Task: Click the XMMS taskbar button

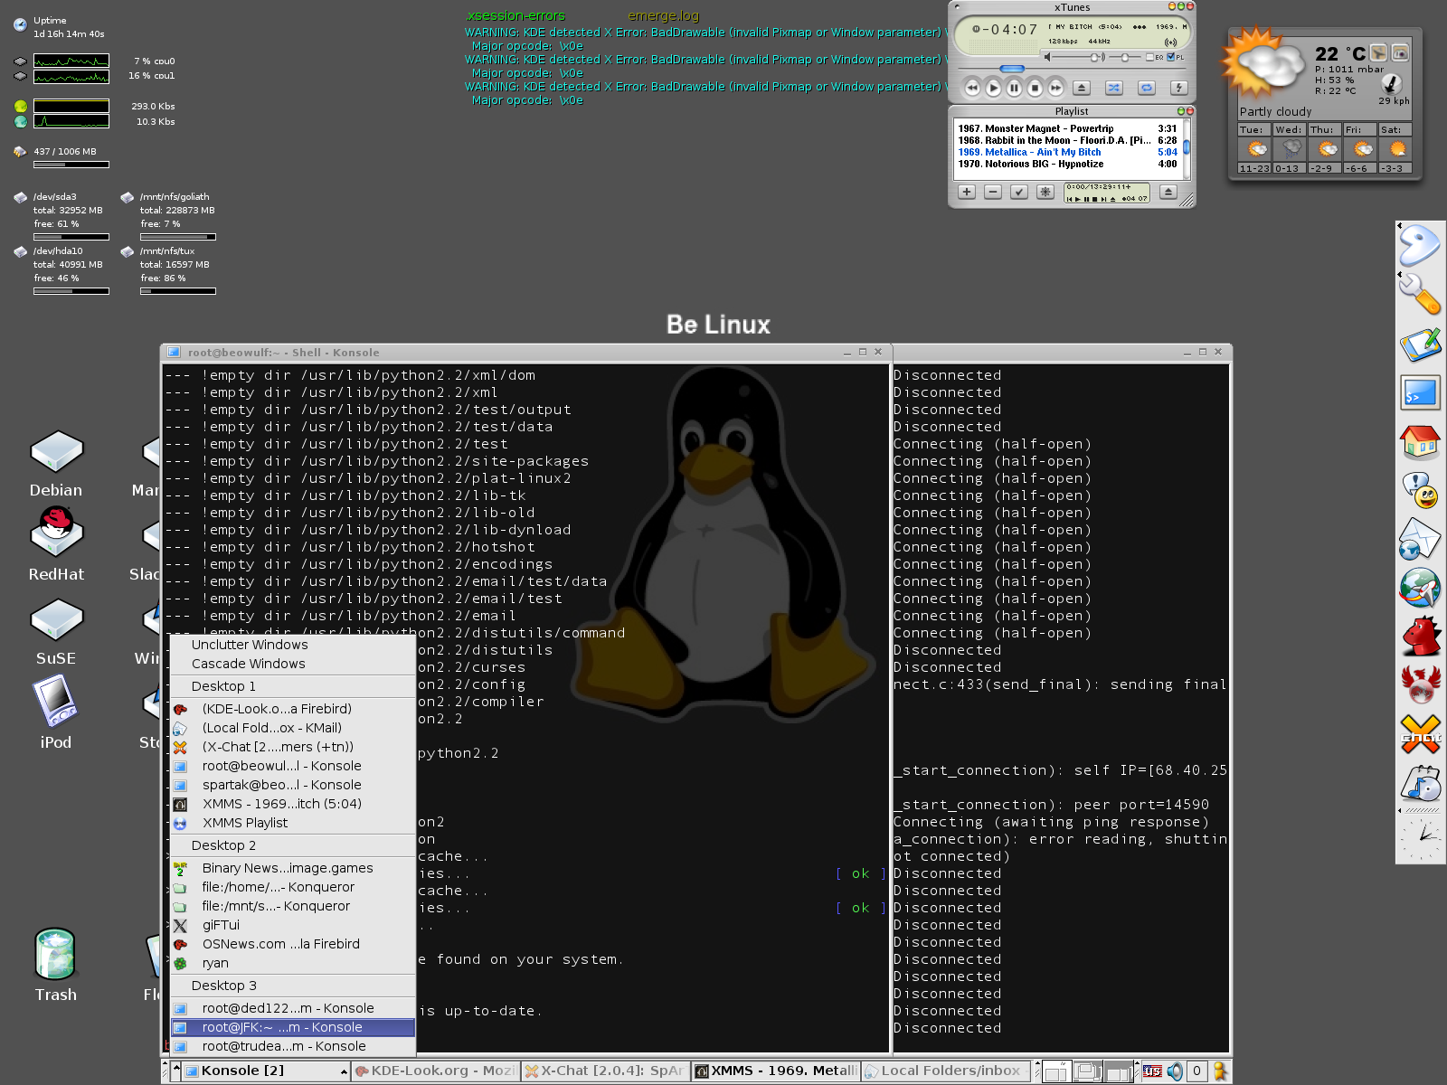Action: coord(775,1071)
